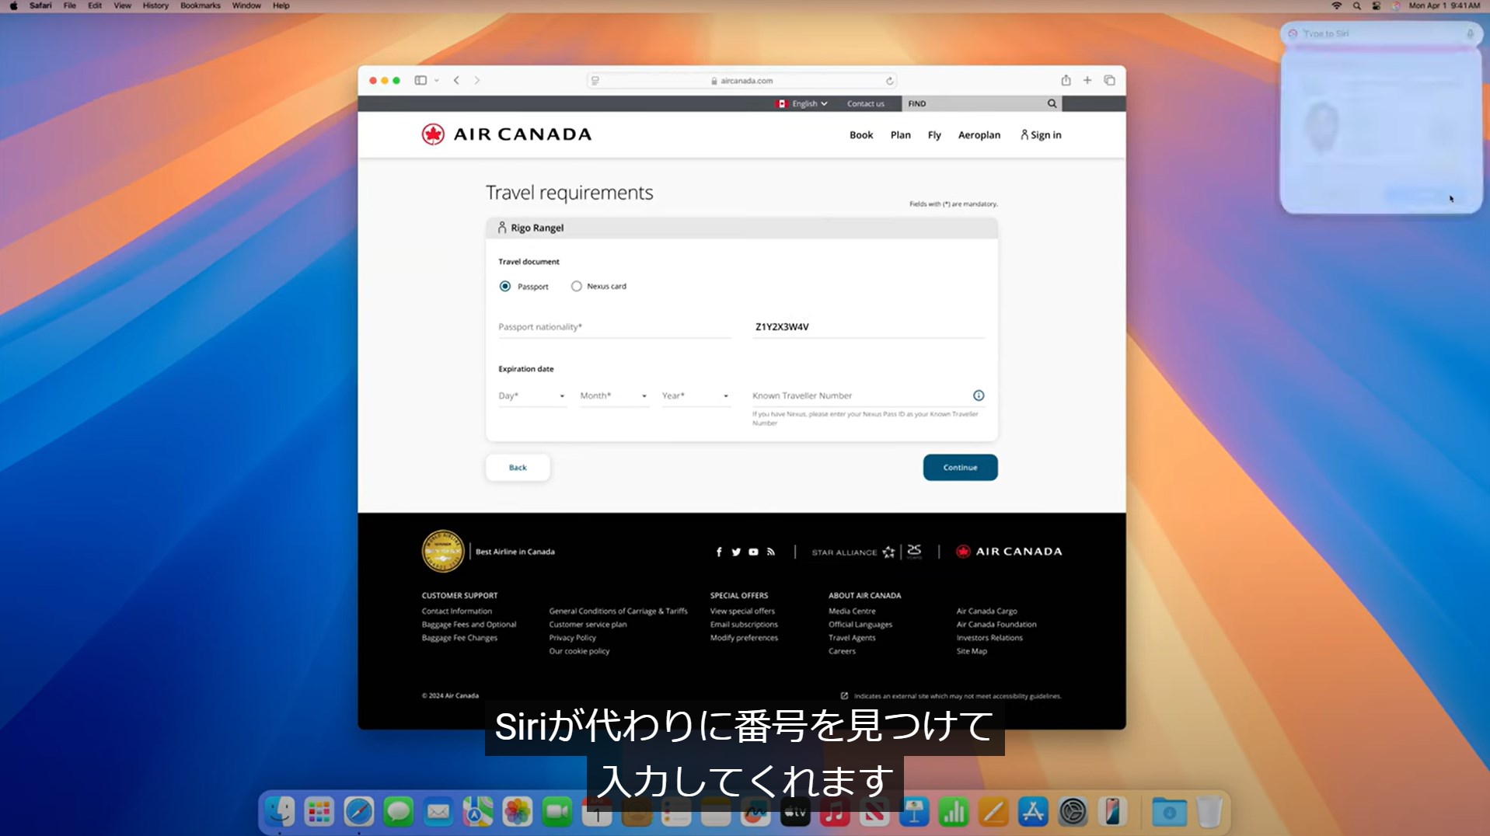Open Photos from the Dock
Screen dimensions: 1490x836
pyautogui.click(x=518, y=812)
